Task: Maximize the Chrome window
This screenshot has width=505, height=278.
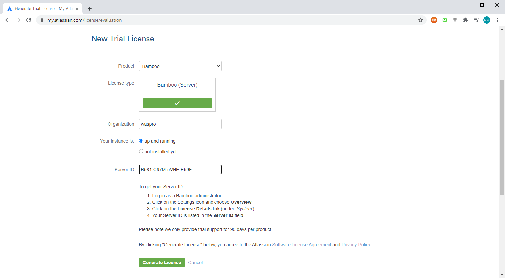Action: [482, 5]
